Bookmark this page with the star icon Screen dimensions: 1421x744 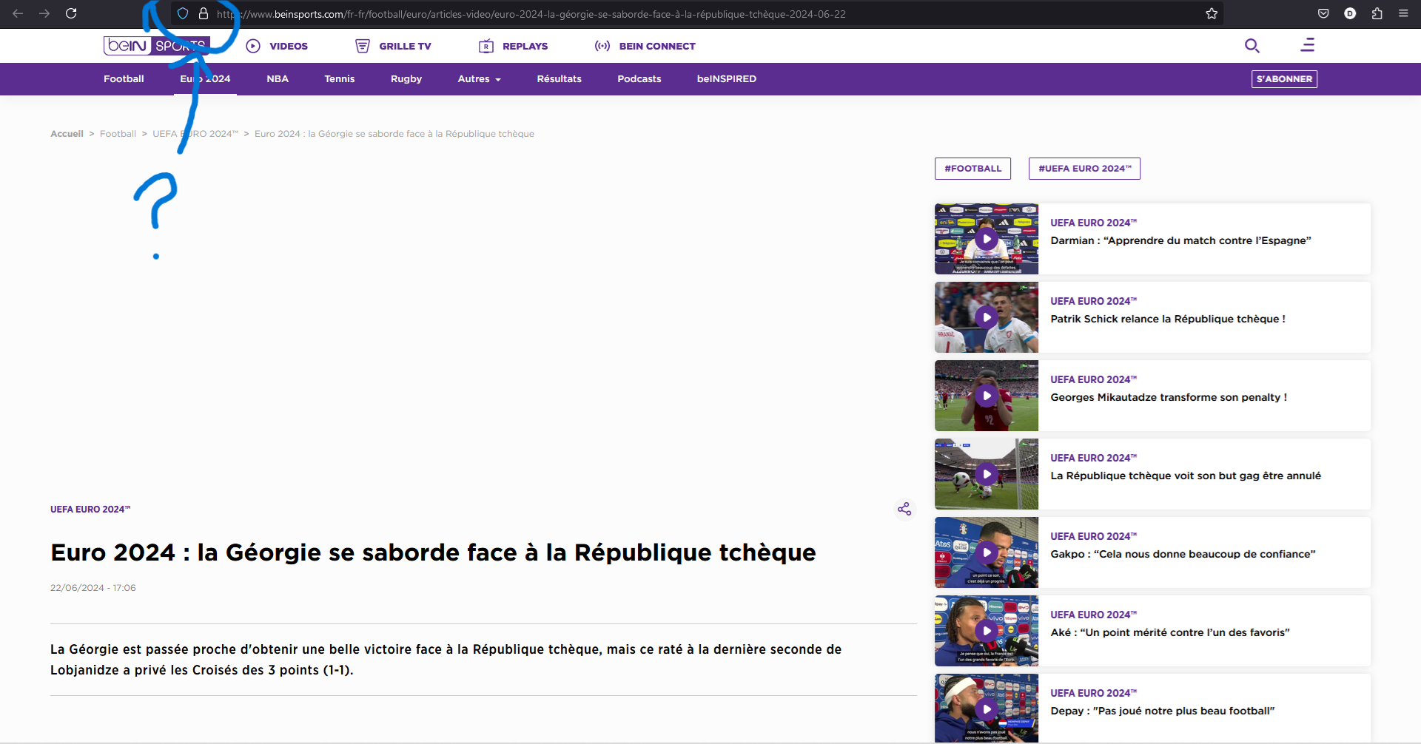1212,13
